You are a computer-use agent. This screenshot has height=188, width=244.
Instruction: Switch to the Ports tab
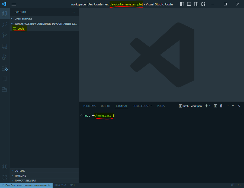point(161,106)
